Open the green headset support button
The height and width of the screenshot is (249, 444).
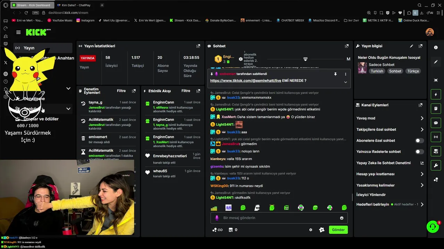click(433, 227)
